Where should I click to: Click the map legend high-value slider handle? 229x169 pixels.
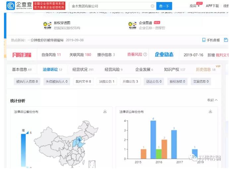point(27,132)
